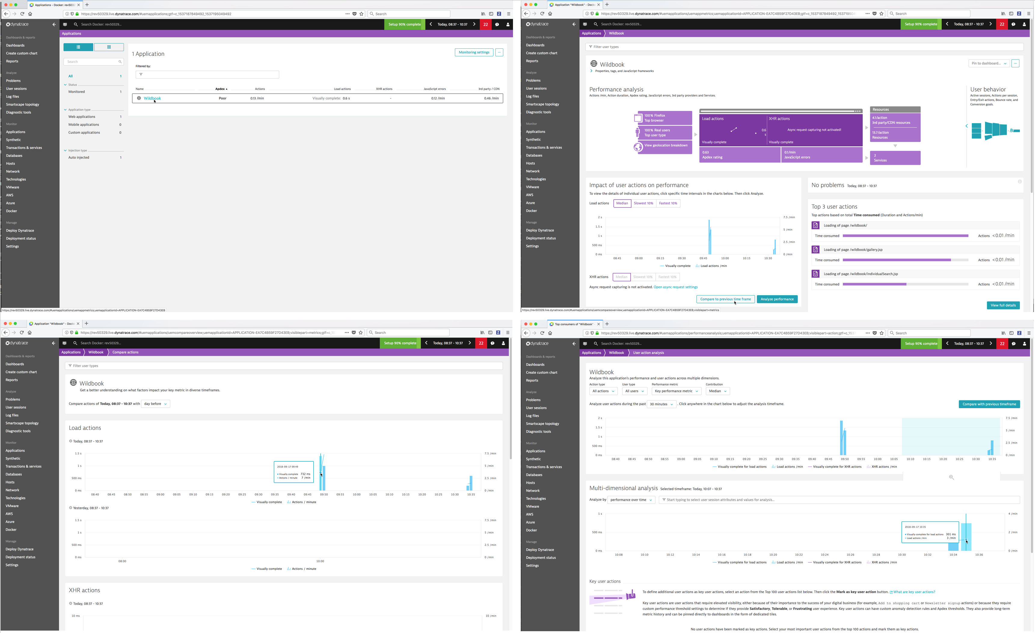This screenshot has width=1035, height=633.
Task: Collapse the Application type filter group
Action: (x=65, y=109)
